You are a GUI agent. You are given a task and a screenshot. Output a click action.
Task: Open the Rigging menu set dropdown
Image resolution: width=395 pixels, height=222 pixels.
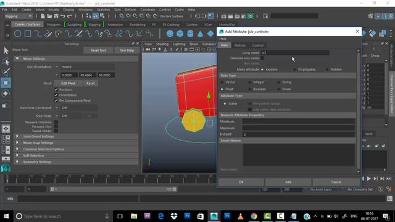pos(19,16)
